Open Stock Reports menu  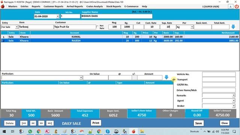click(114, 6)
